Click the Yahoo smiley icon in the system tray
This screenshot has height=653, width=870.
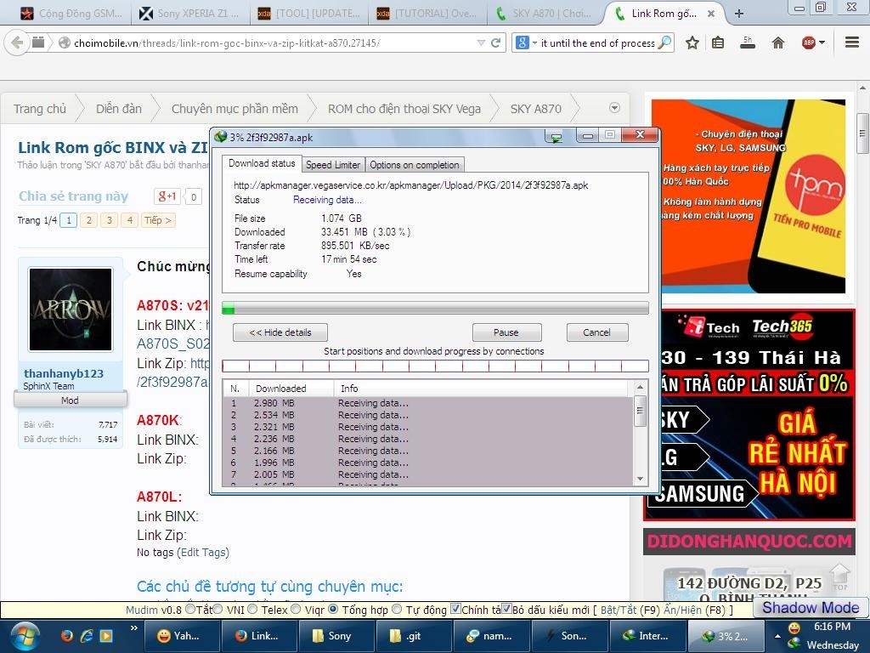794,628
